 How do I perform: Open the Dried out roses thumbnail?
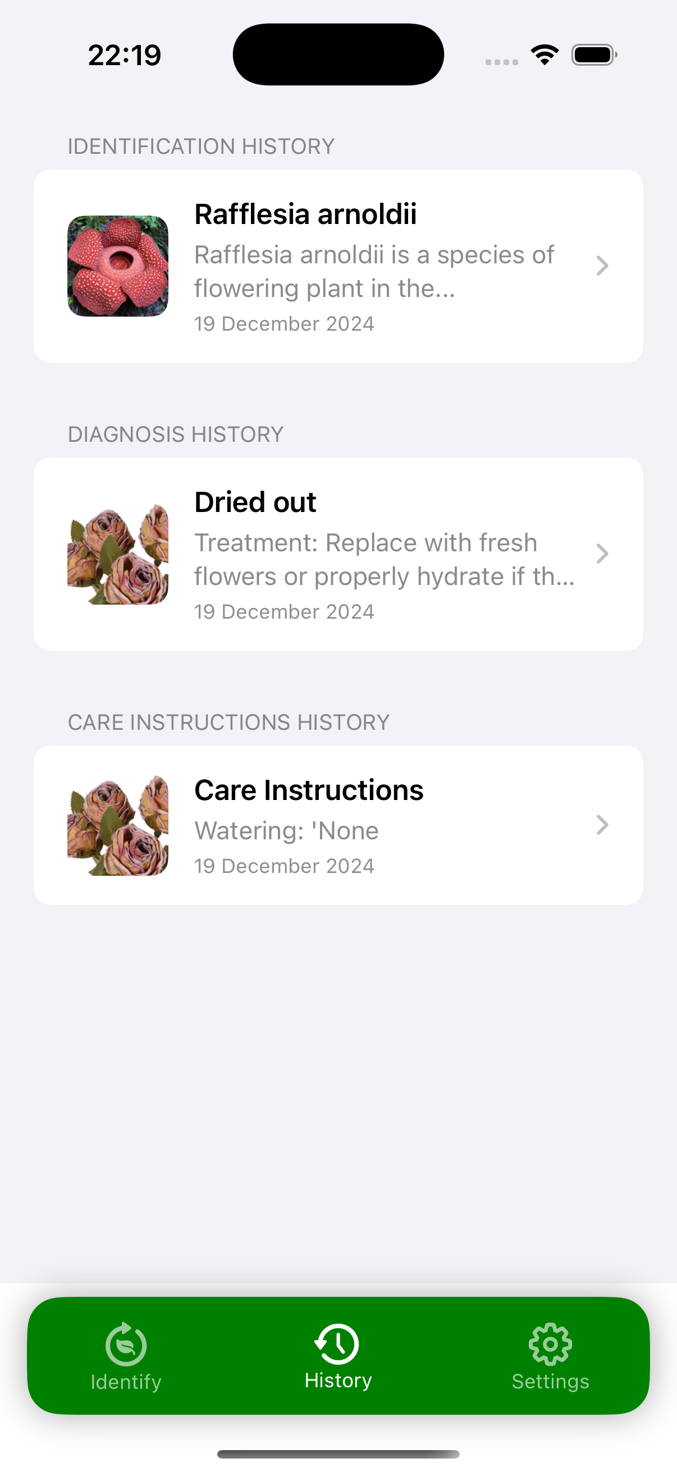click(118, 554)
